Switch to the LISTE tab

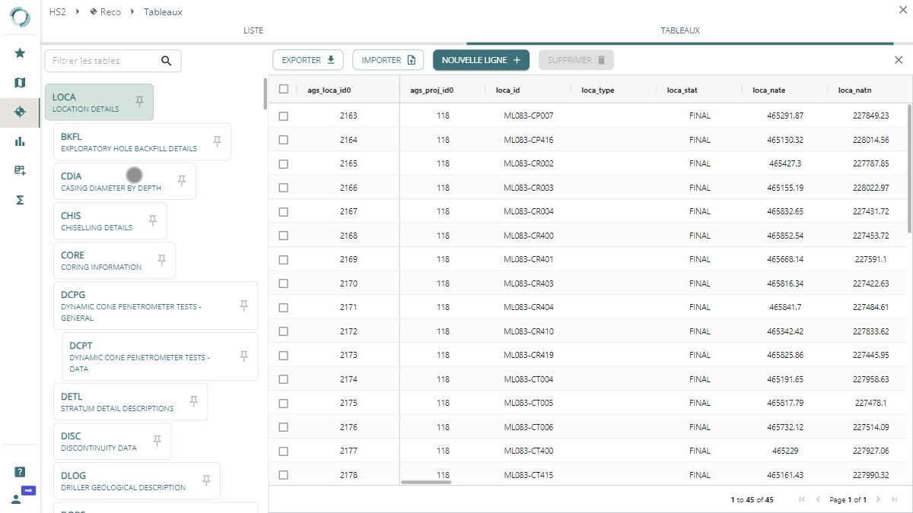253,31
